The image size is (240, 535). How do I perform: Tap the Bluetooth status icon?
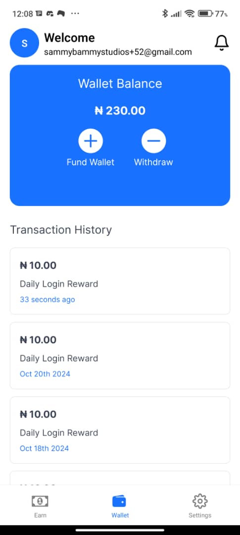(x=165, y=14)
